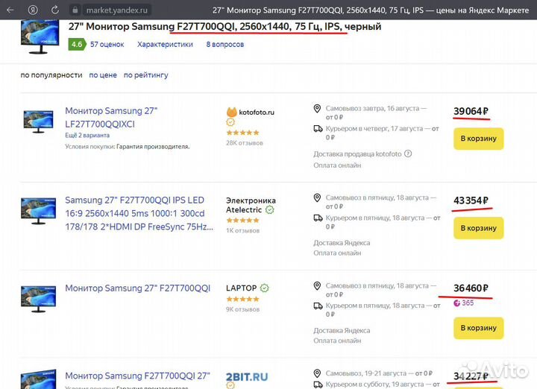Click the verified badge beside Atelectric
The height and width of the screenshot is (389, 537).
270,210
